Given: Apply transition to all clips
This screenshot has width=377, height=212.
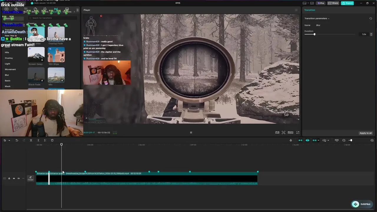Looking at the screenshot, I should (366, 133).
